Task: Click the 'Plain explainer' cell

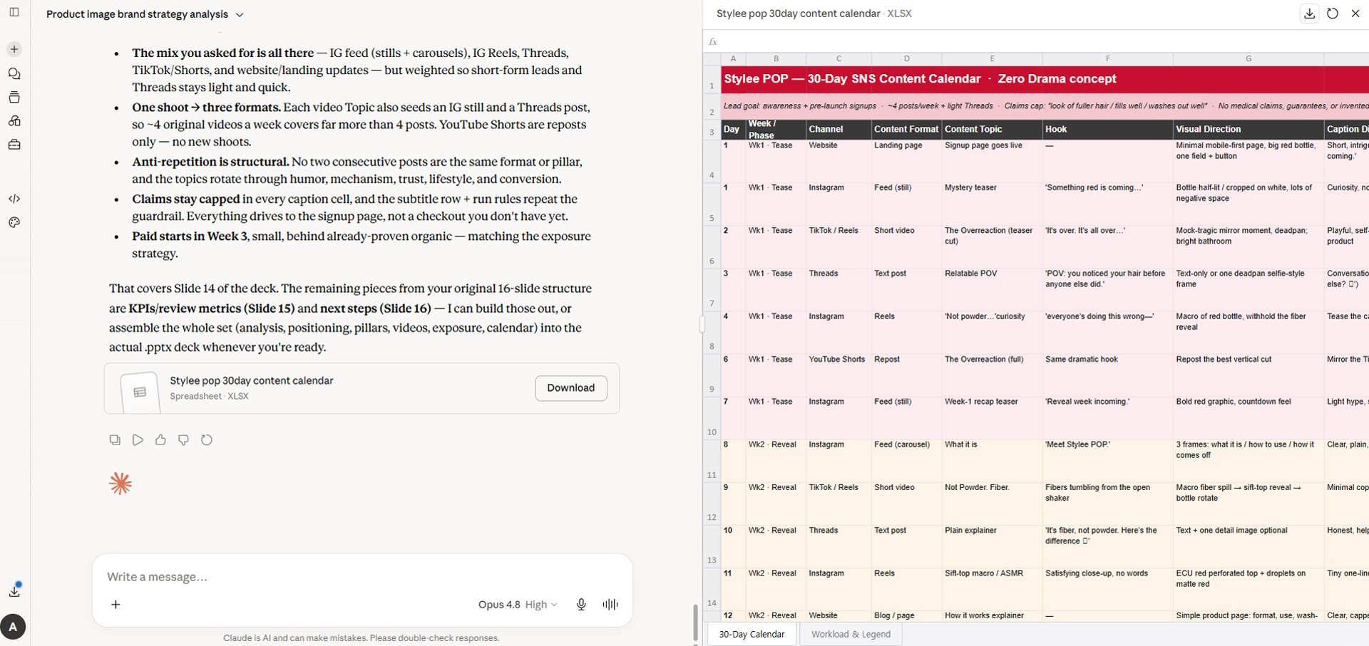Action: (992, 546)
